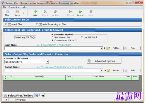Expand the Input File(s) dropdown arrow
The image size is (146, 104).
tap(102, 48)
